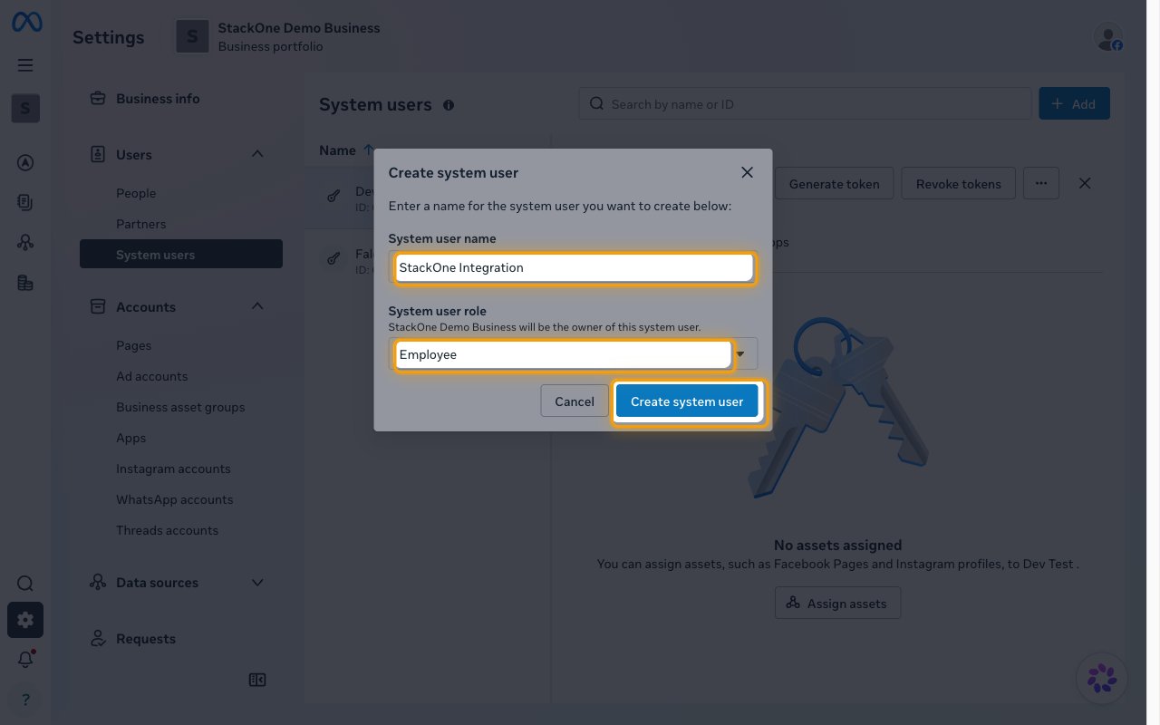The image size is (1160, 725).
Task: Click the profile avatar in top right
Action: click(1108, 37)
